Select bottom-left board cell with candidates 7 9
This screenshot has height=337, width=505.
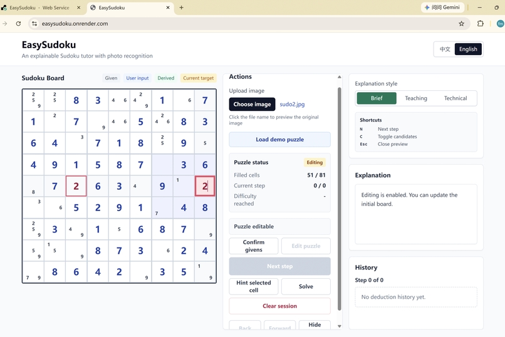[x=33, y=272]
